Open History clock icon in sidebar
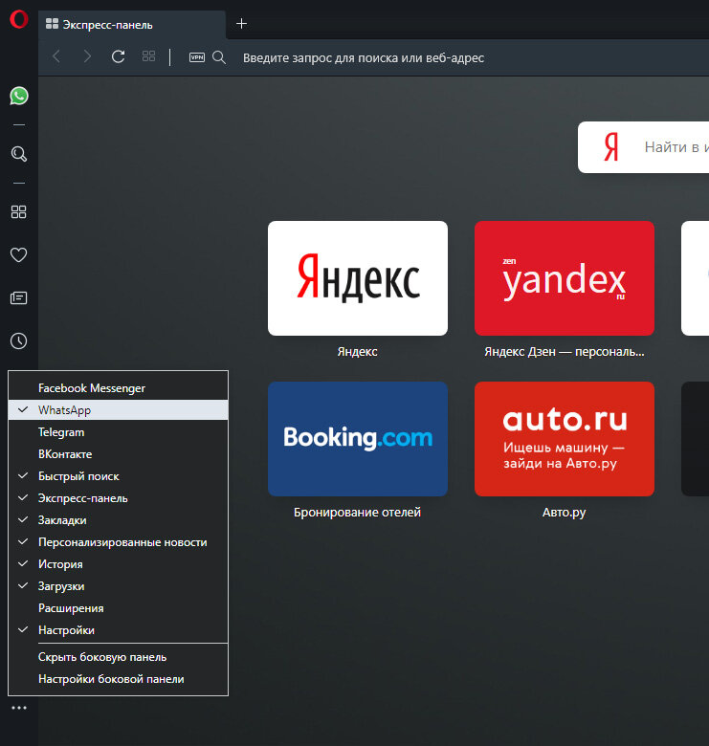Screen dimensions: 709x746 point(18,341)
